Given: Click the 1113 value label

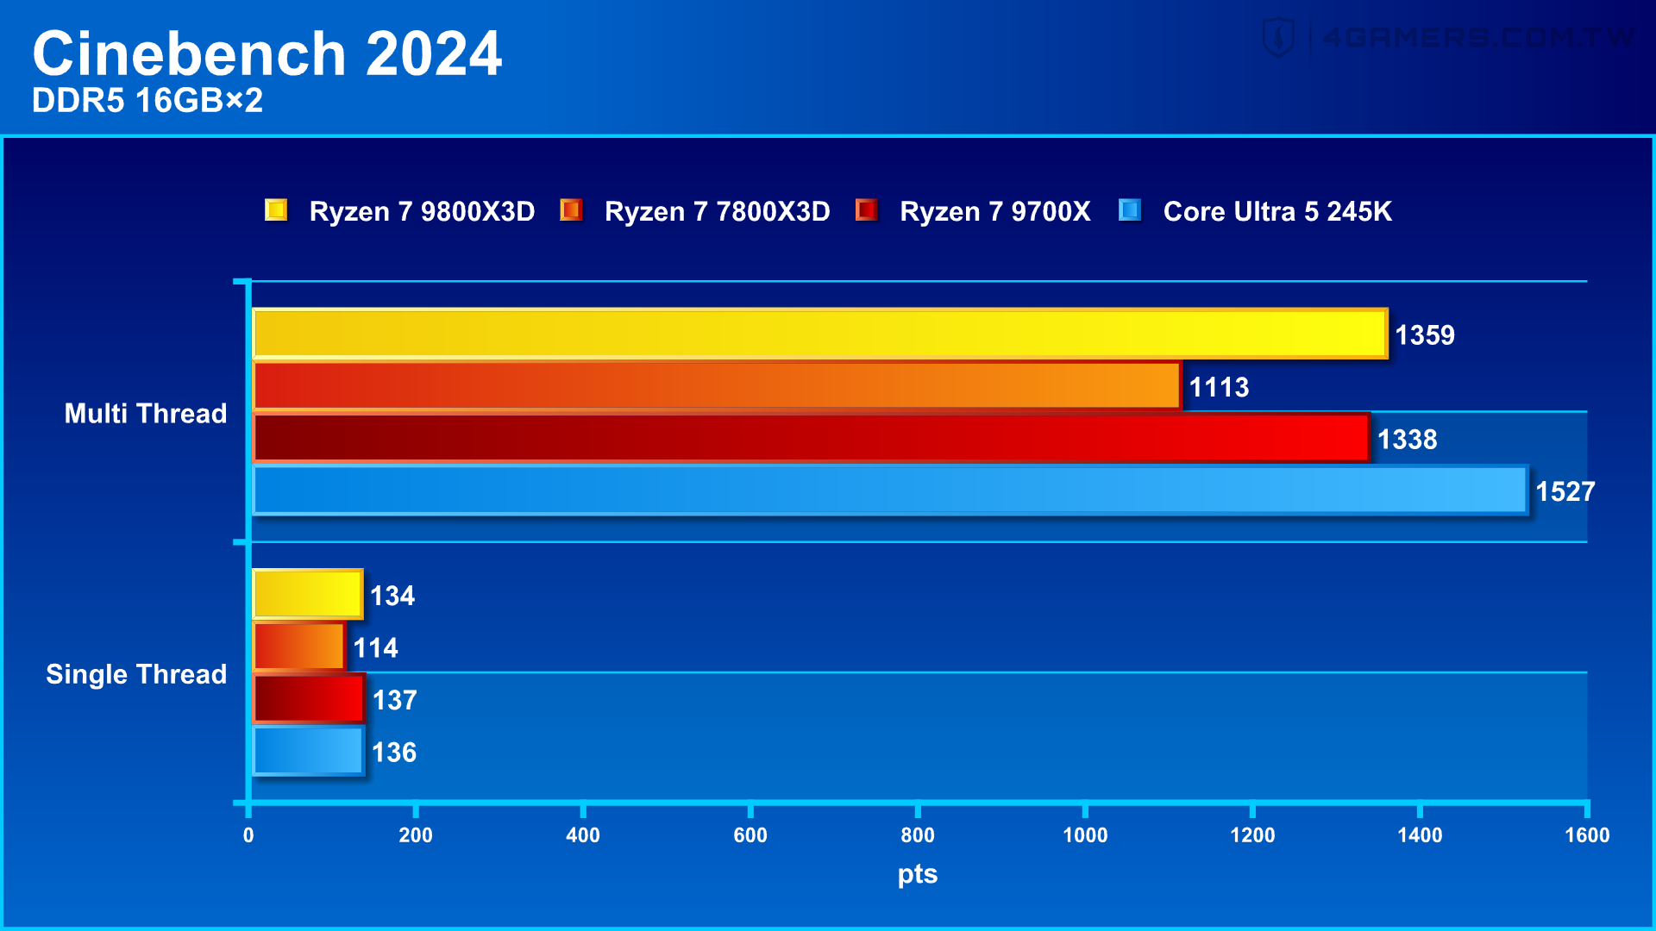Looking at the screenshot, I should (x=1219, y=388).
